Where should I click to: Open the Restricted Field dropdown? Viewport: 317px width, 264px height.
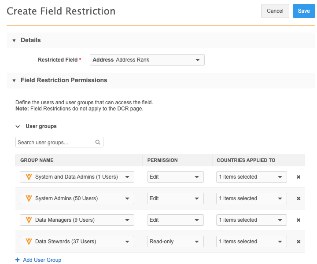pyautogui.click(x=147, y=60)
